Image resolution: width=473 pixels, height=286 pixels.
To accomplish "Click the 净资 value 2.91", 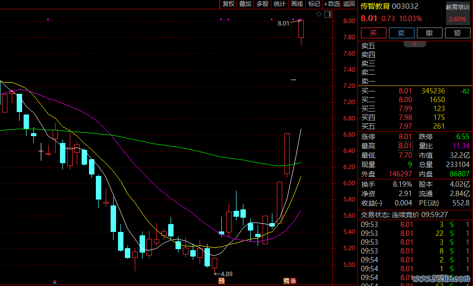I will click(x=406, y=194).
